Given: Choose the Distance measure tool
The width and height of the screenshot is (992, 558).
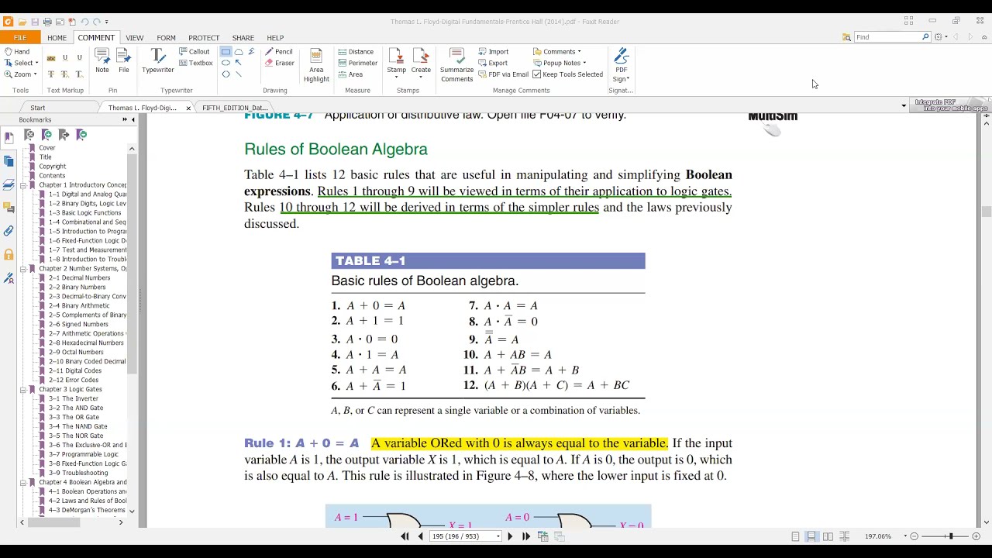Looking at the screenshot, I should coord(356,52).
